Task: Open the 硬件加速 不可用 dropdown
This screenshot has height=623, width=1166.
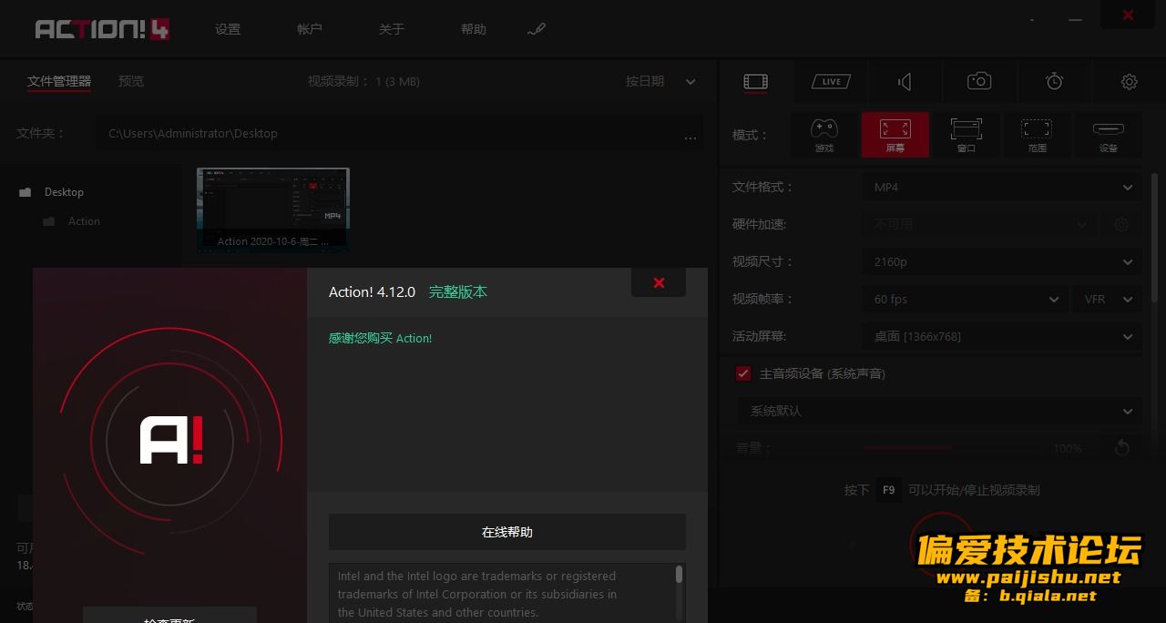Action: coord(979,224)
